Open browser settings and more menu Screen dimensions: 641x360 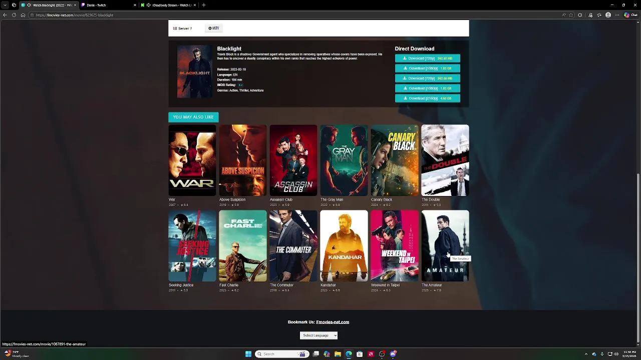click(617, 15)
